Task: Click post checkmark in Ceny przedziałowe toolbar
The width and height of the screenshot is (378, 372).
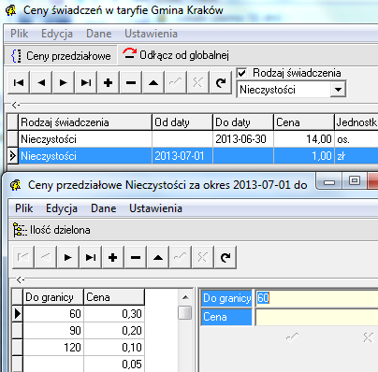Action: pos(181,257)
